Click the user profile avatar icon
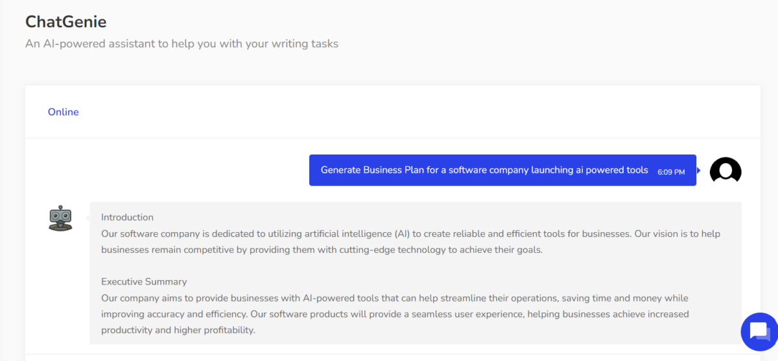The image size is (778, 361). tap(725, 171)
